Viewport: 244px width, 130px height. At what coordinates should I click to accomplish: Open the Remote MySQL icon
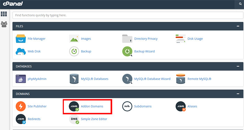tap(181, 79)
